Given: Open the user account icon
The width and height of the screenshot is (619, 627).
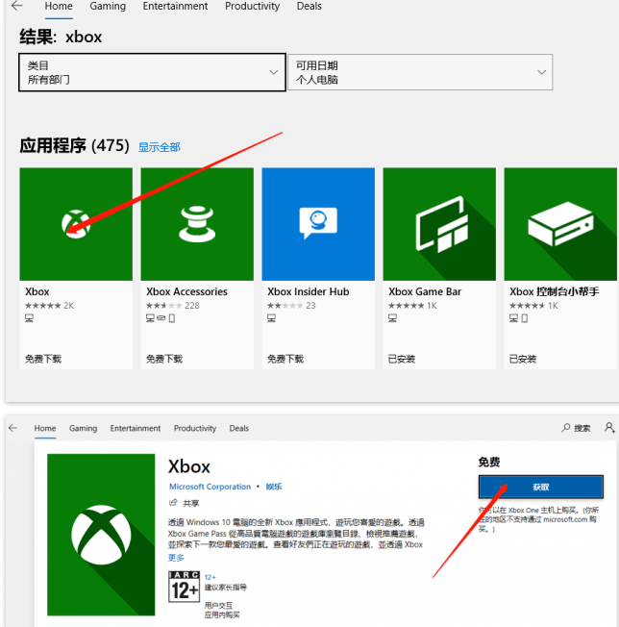Looking at the screenshot, I should pyautogui.click(x=609, y=427).
